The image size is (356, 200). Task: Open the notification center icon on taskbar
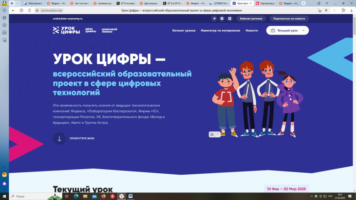coord(350,196)
